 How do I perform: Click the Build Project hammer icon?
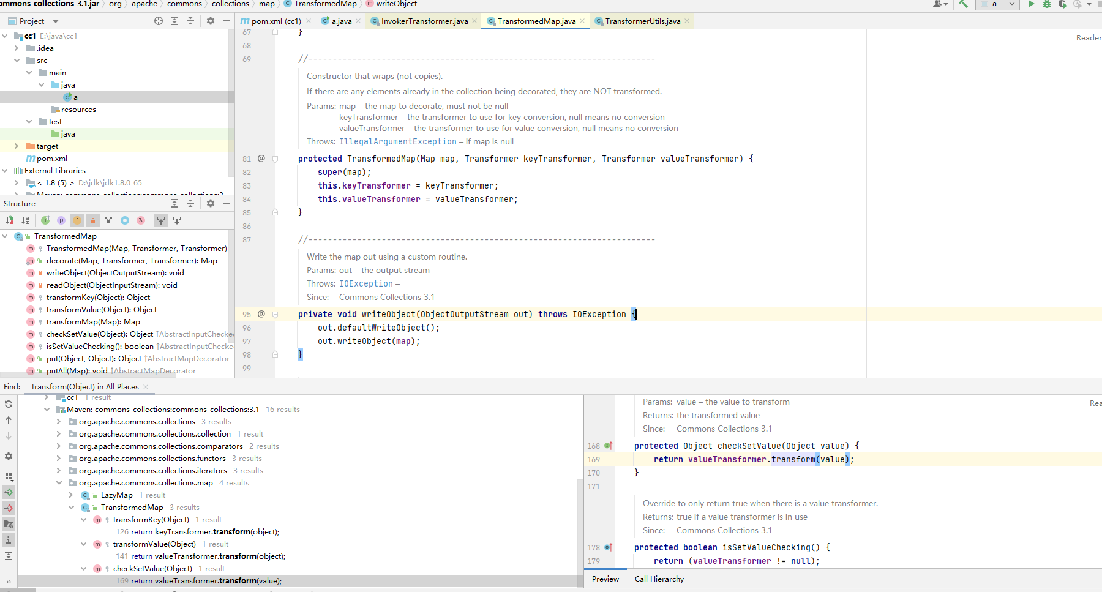click(x=964, y=4)
